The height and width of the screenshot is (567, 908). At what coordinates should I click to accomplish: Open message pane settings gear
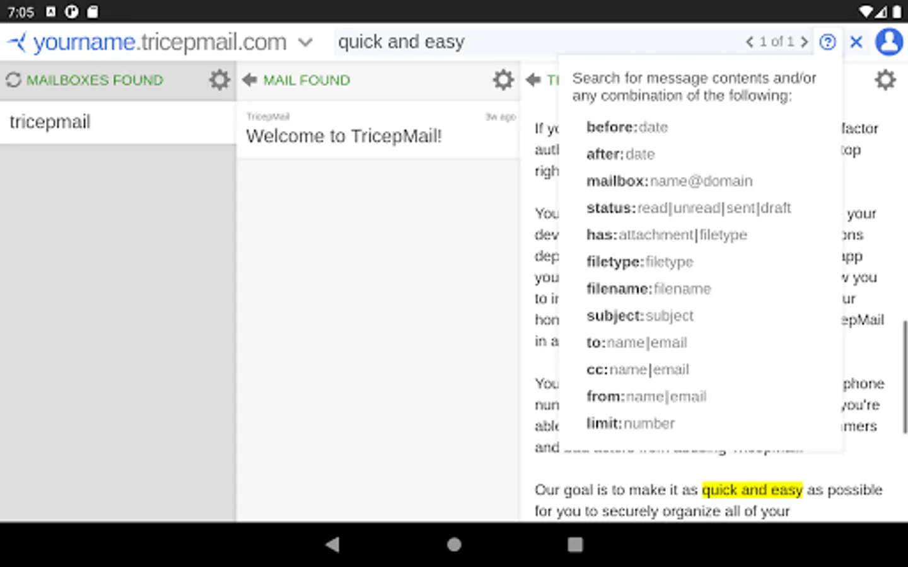tap(885, 80)
